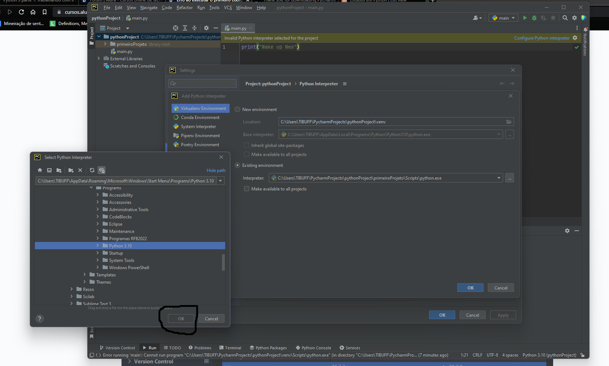Viewport: 609px width, 366px height.
Task: Select Poetry Environment in interpreter type list
Action: click(x=200, y=145)
